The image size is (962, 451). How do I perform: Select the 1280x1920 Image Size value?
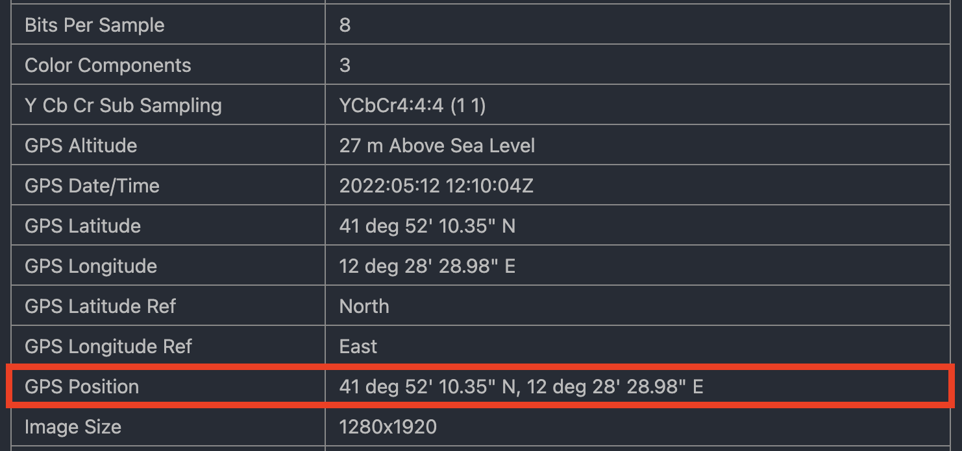388,427
